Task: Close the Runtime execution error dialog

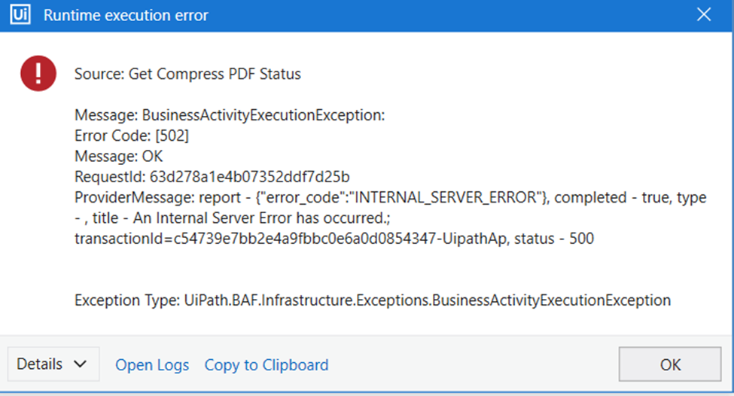Action: [x=704, y=14]
